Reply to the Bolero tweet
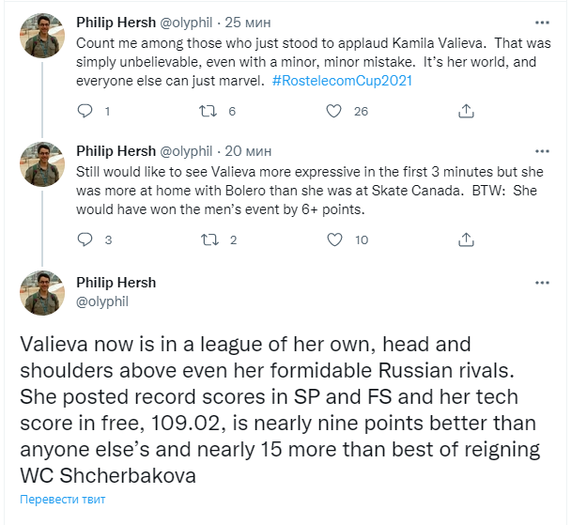 tap(85, 239)
